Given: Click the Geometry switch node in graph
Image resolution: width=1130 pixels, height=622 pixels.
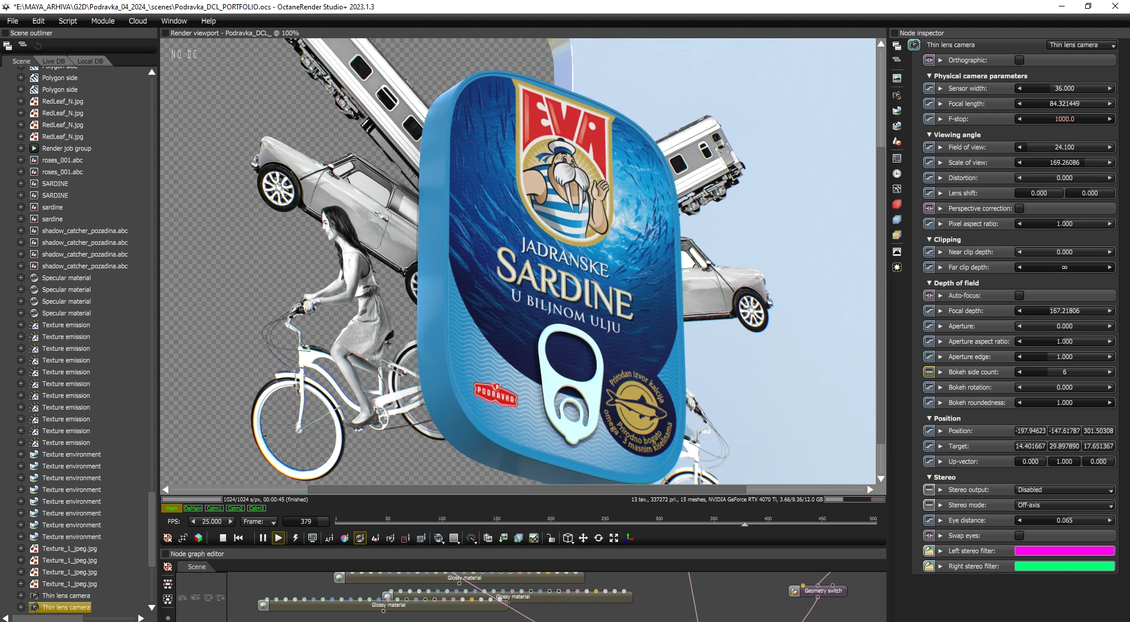Looking at the screenshot, I should pyautogui.click(x=818, y=591).
